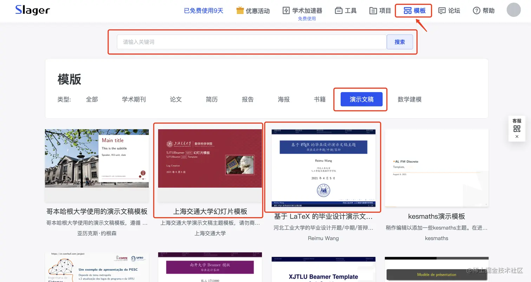Open the LaTeX graduation design template thumbnail
This screenshot has width=531, height=282.
tap(323, 168)
